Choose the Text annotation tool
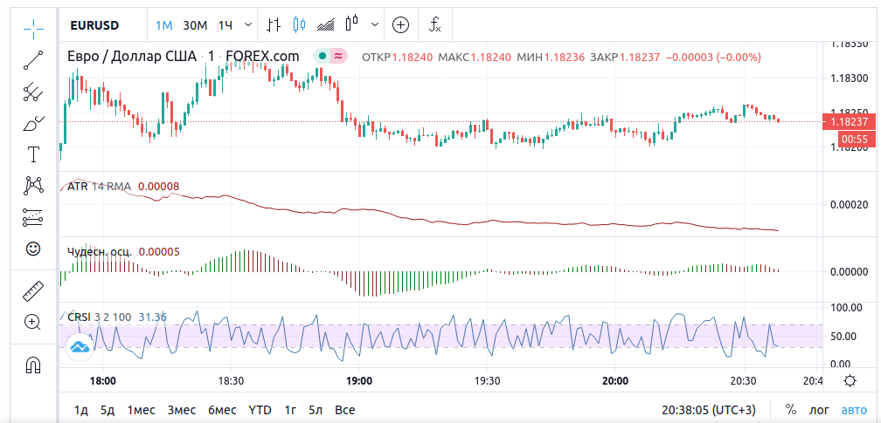 [x=33, y=154]
